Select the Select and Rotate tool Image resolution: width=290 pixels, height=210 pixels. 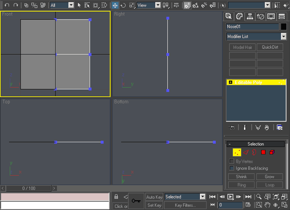123,5
